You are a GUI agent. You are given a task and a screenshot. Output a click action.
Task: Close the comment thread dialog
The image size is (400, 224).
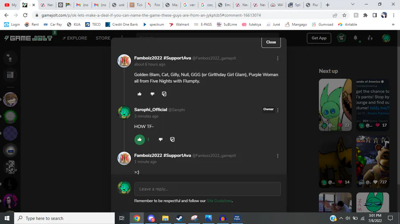(x=271, y=42)
